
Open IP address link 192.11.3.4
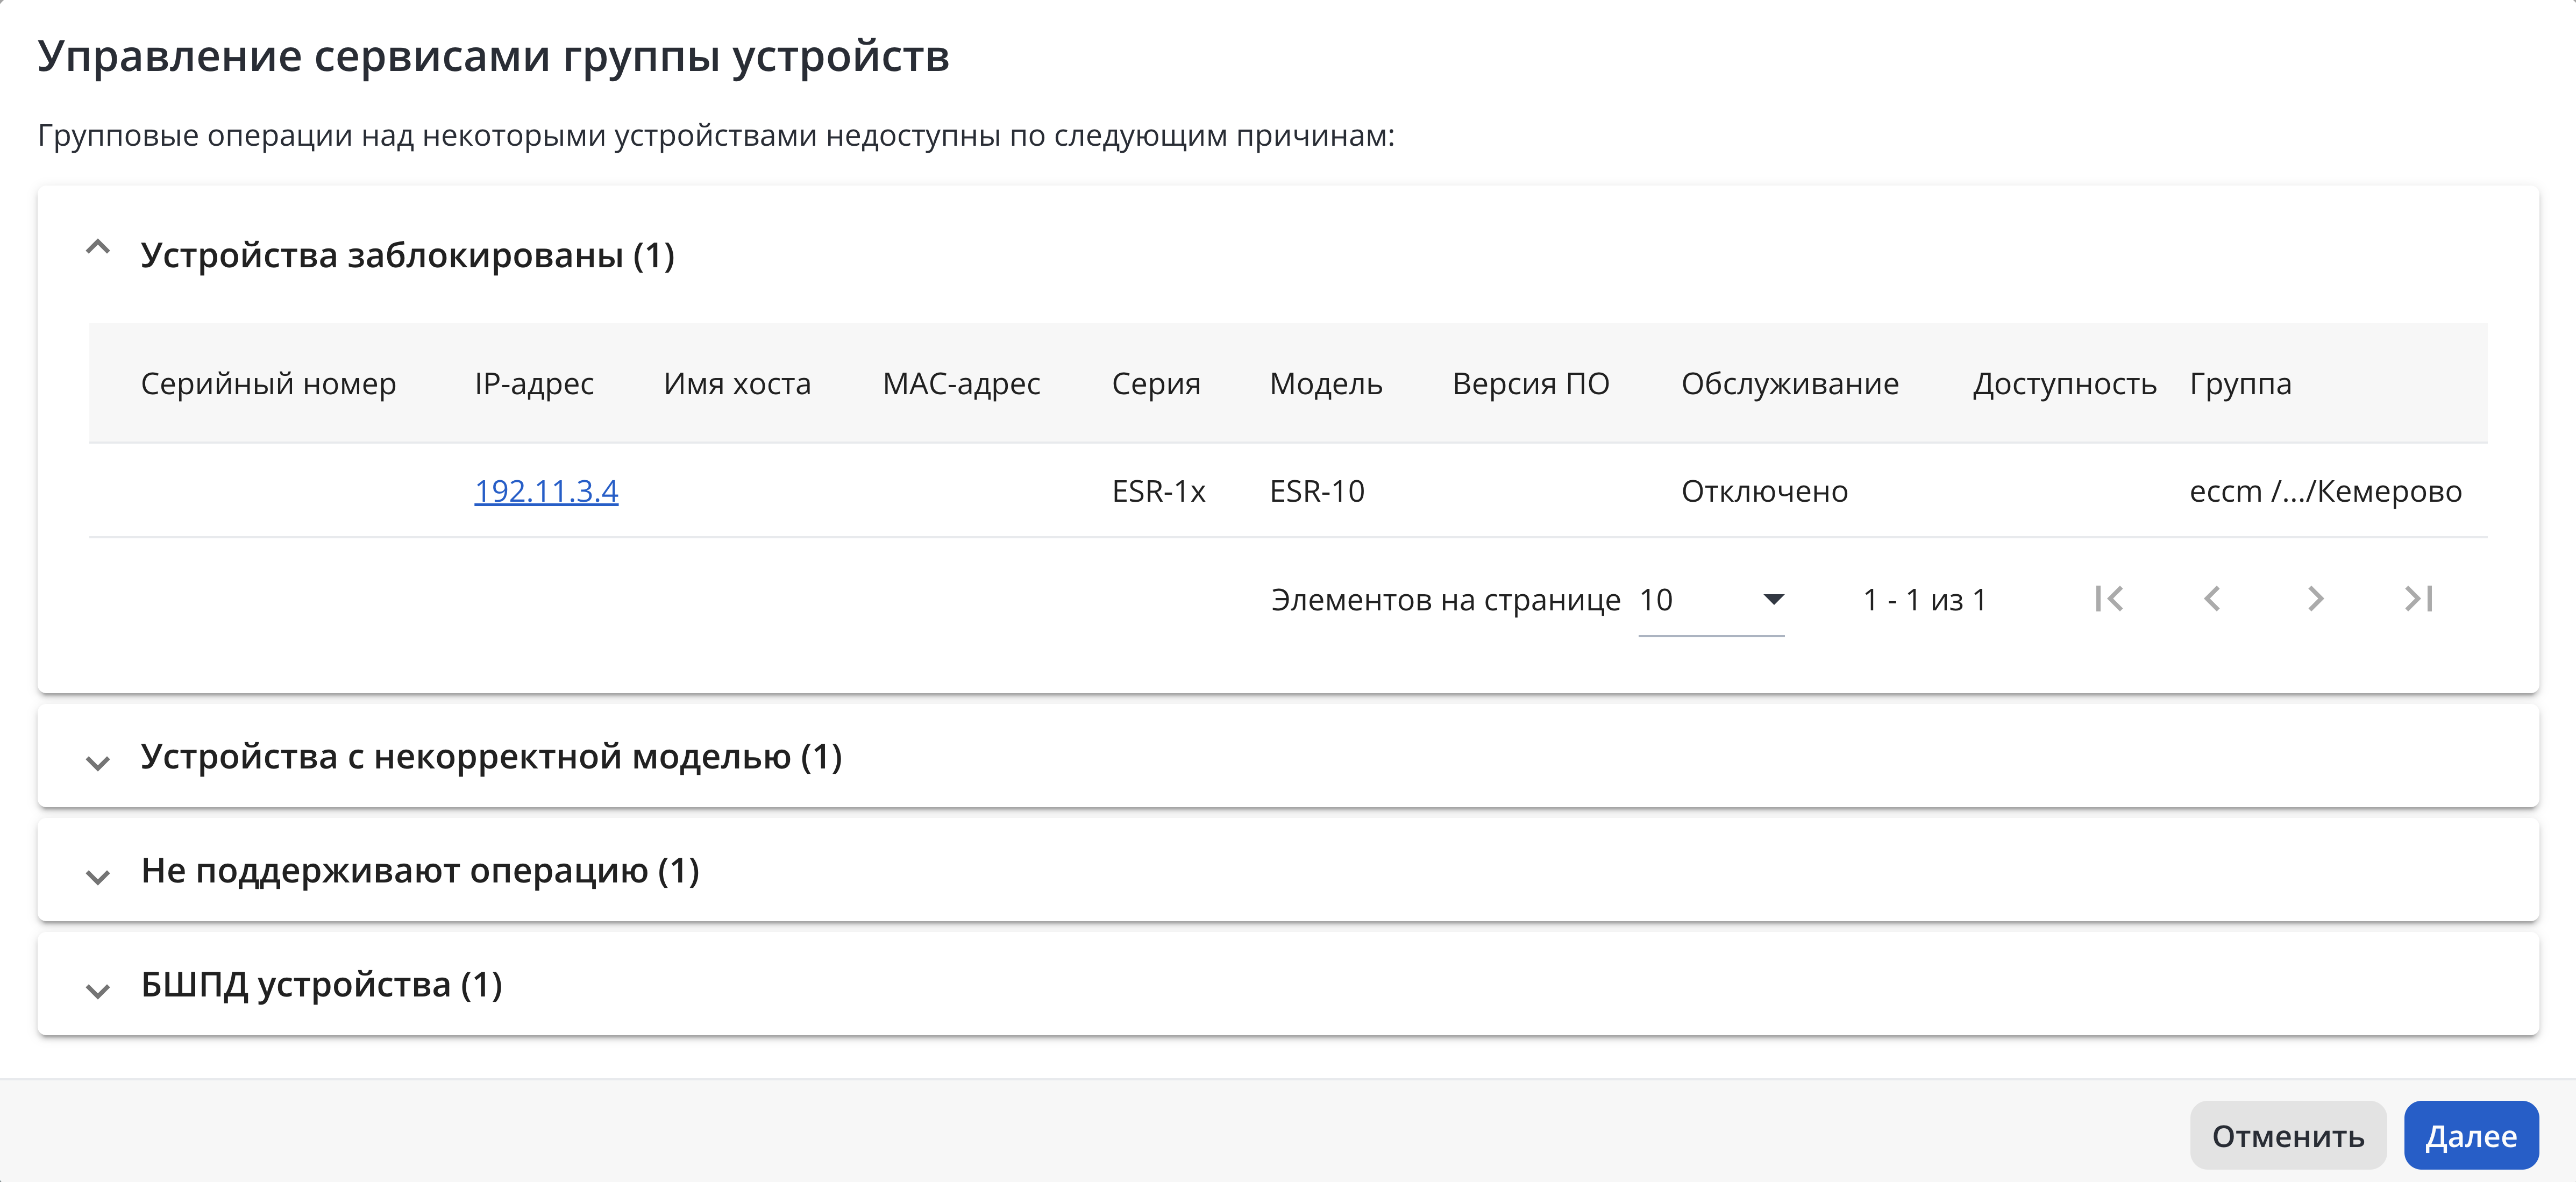tap(546, 491)
